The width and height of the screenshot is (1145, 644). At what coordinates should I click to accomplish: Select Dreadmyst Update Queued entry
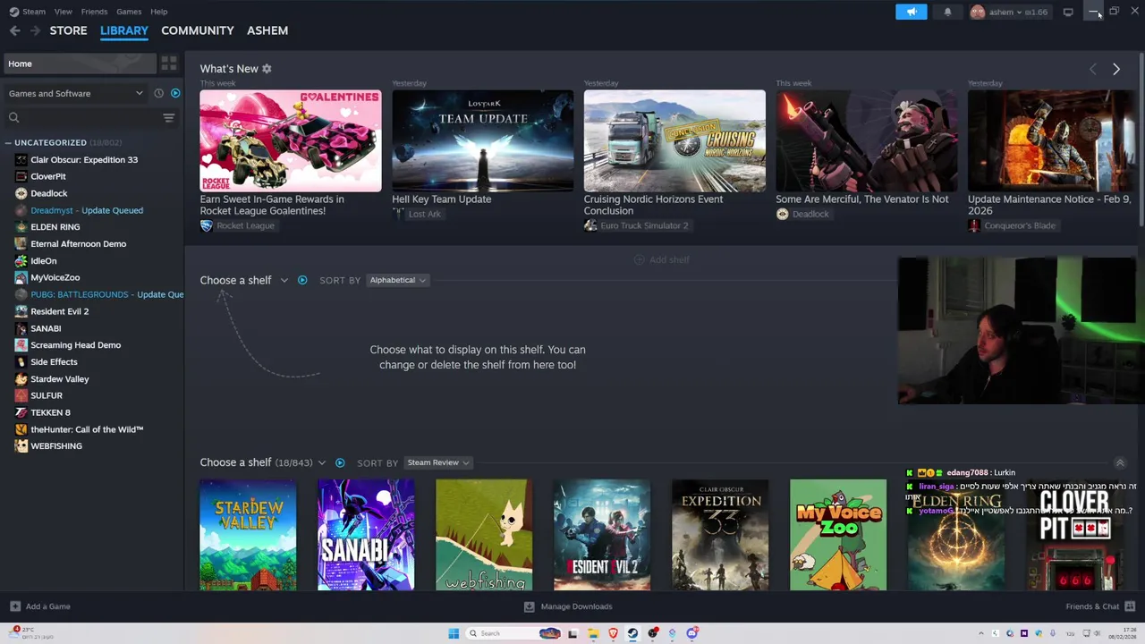(x=87, y=210)
